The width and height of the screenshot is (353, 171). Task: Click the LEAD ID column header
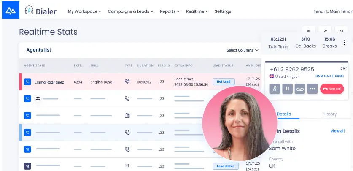[x=164, y=65]
